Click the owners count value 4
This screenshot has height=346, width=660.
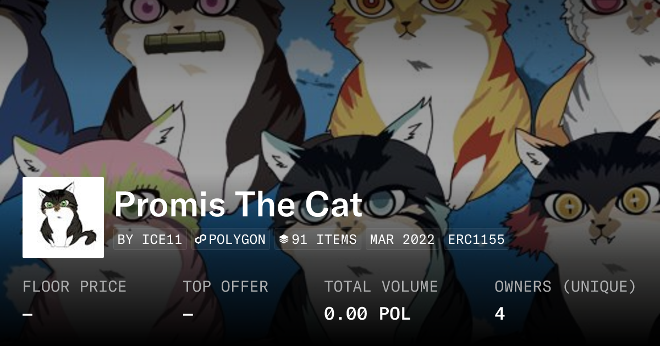[x=499, y=314]
